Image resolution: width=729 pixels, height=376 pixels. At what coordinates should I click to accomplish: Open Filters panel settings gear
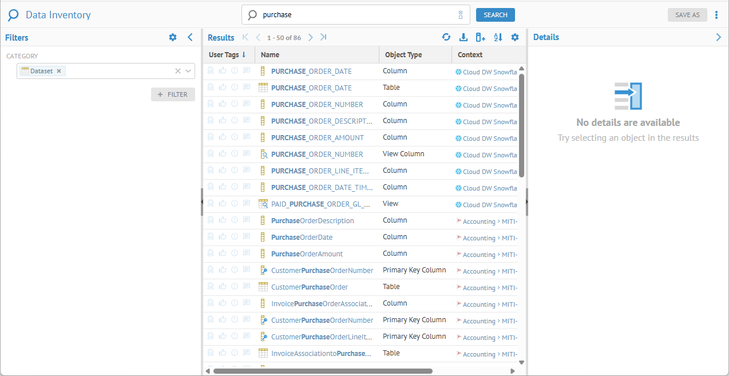[173, 37]
